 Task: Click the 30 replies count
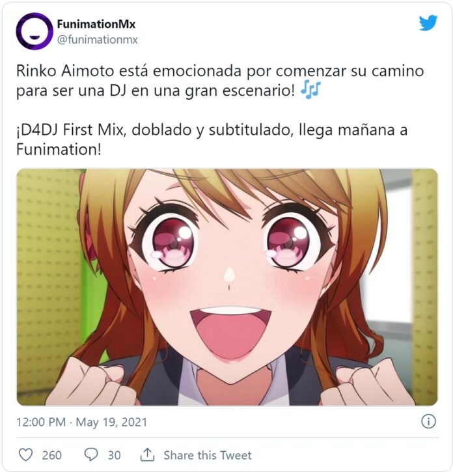click(x=115, y=455)
